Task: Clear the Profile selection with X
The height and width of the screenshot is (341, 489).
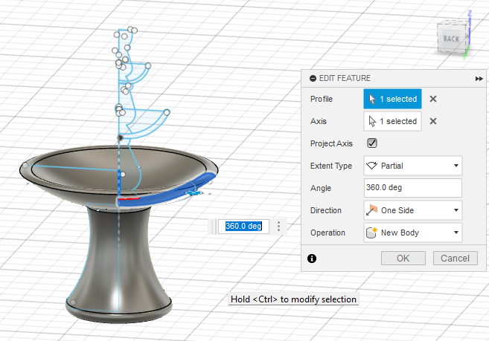Action: tap(433, 99)
